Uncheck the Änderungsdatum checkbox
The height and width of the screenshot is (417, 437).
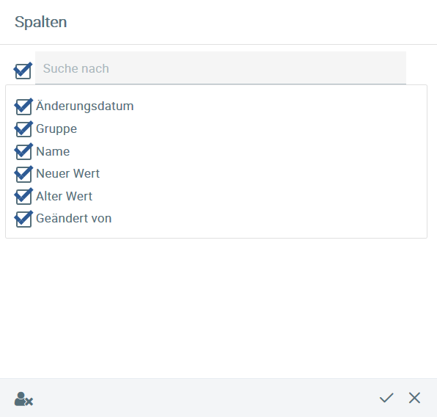click(x=23, y=106)
